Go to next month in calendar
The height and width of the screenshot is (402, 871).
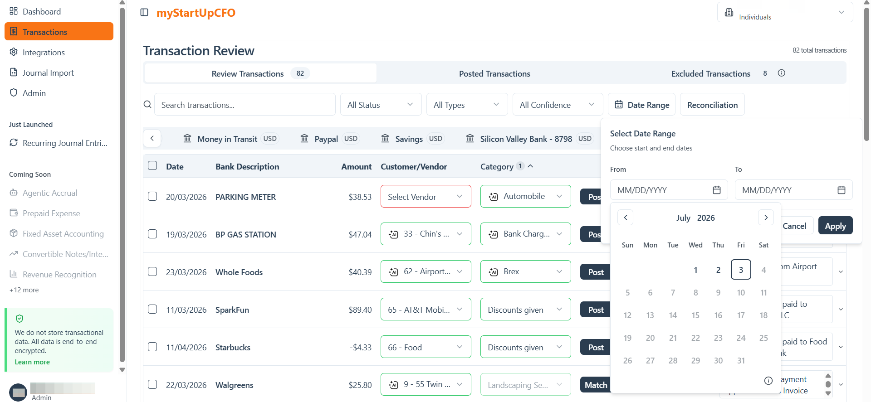tap(766, 218)
